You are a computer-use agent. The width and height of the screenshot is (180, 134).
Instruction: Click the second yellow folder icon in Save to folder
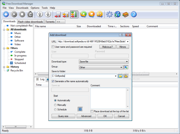tap(126, 76)
